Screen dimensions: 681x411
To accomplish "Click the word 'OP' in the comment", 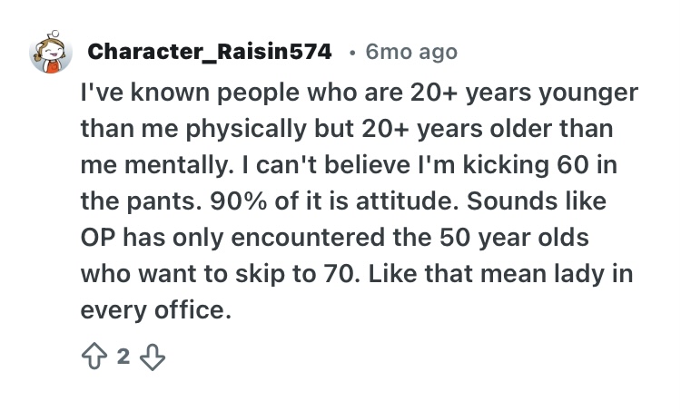I will (x=98, y=238).
